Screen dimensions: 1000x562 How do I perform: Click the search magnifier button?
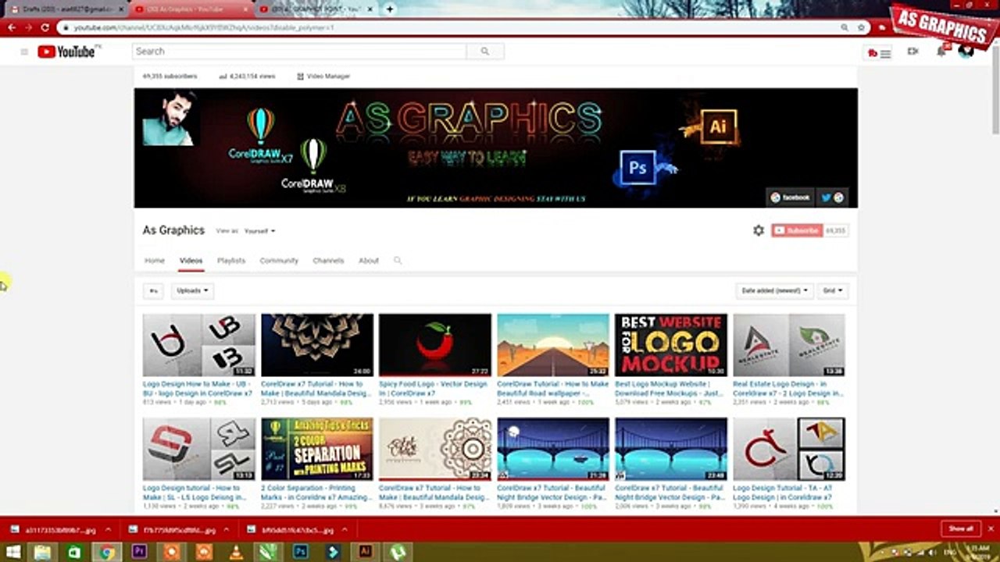(x=485, y=52)
